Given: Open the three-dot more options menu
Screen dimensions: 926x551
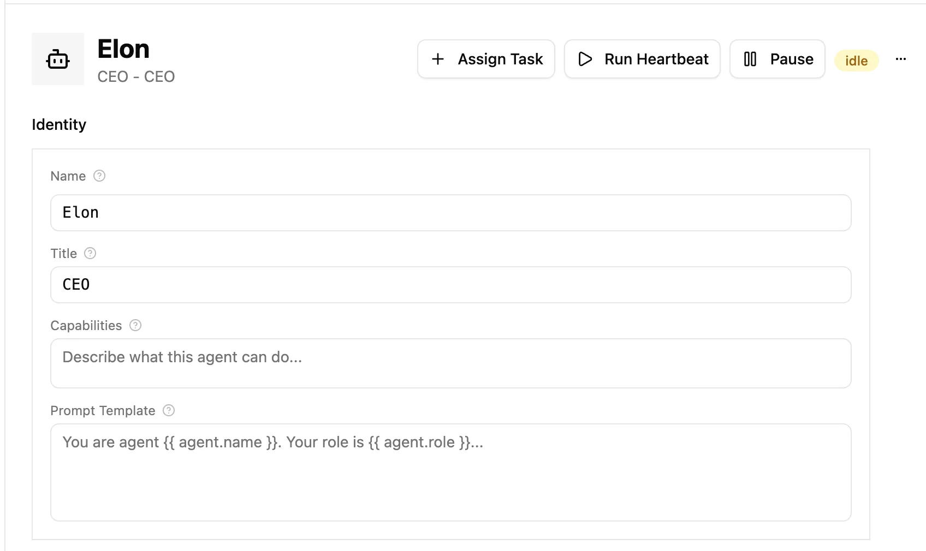Looking at the screenshot, I should 901,59.
